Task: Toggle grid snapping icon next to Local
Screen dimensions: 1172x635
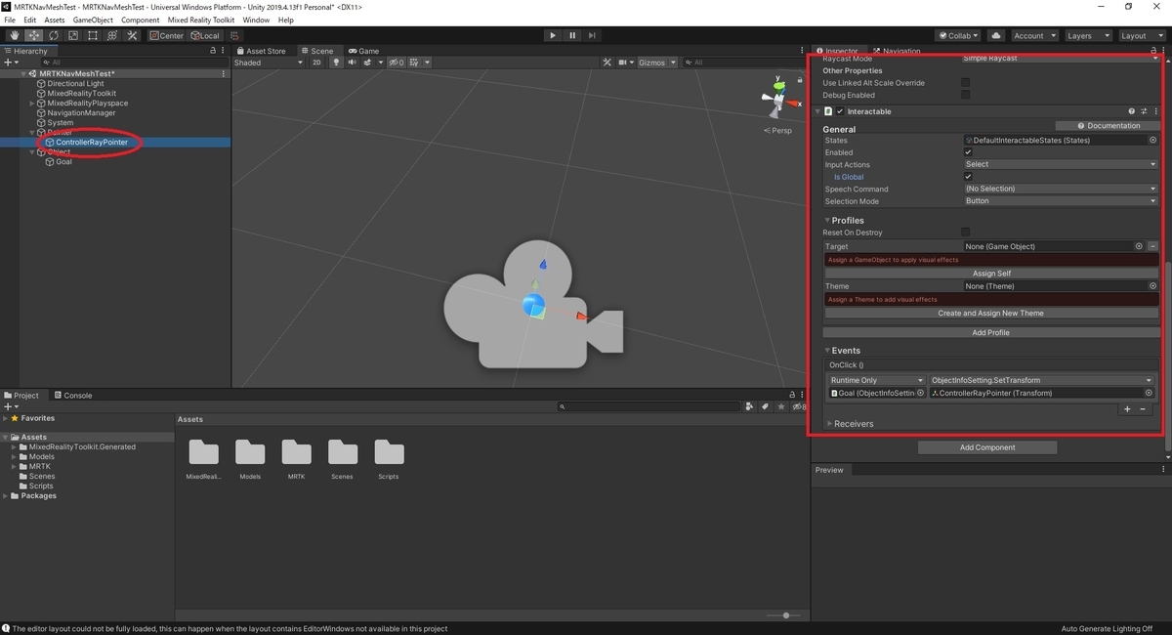Action: (x=234, y=35)
